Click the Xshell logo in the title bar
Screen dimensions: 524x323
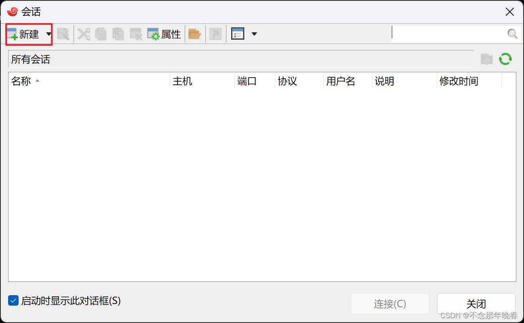pyautogui.click(x=12, y=11)
